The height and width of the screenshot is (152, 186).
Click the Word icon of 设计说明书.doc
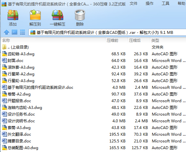(x=4, y=121)
